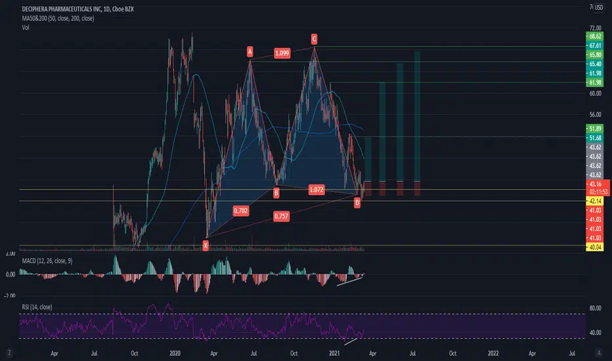Open the RSI (14, close) legend
Viewport: 612px width, 361px height.
click(x=37, y=307)
